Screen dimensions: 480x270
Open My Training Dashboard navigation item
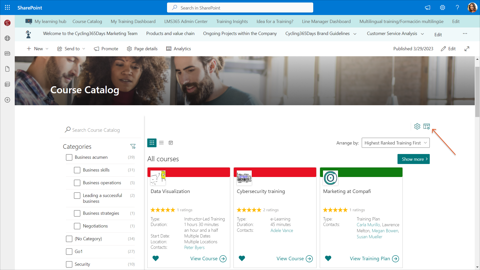tap(133, 21)
